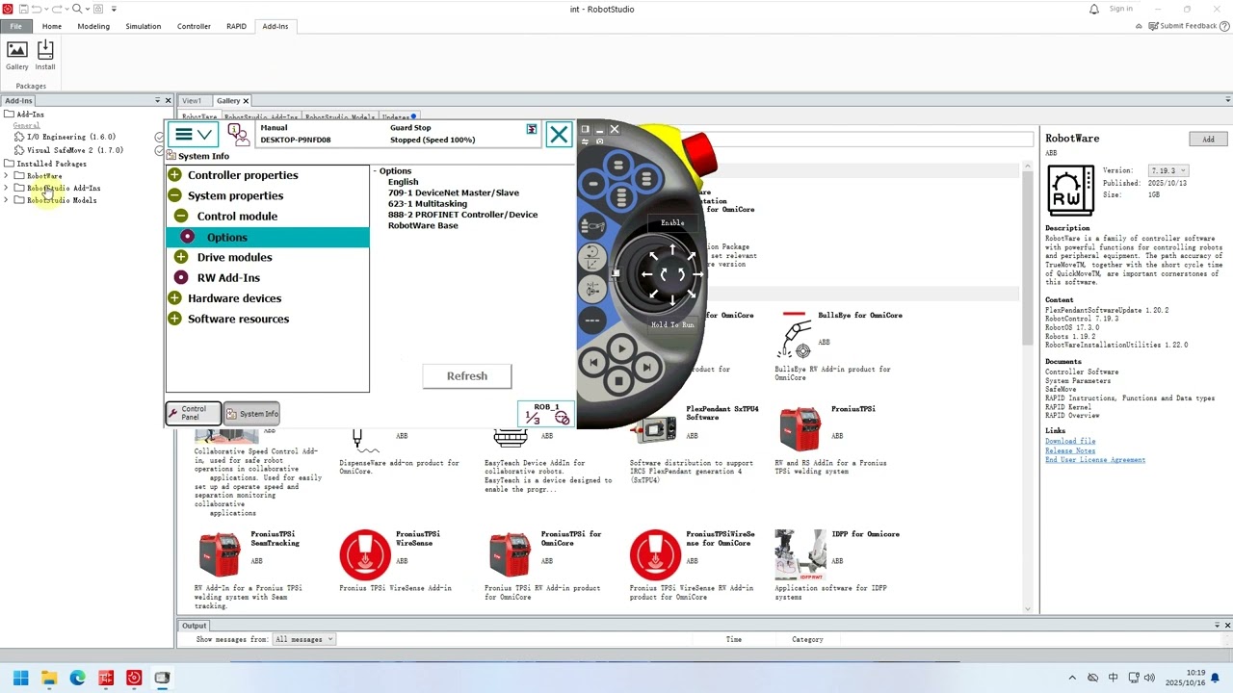Click Submit Feedback in the title area
Screen dimensions: 1233x693
[x=1183, y=26]
